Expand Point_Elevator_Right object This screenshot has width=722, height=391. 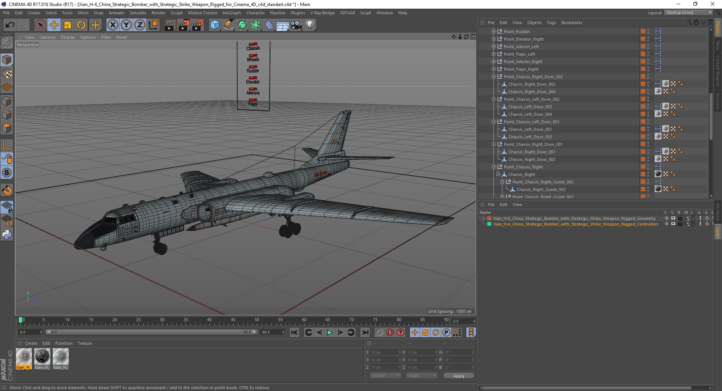494,39
